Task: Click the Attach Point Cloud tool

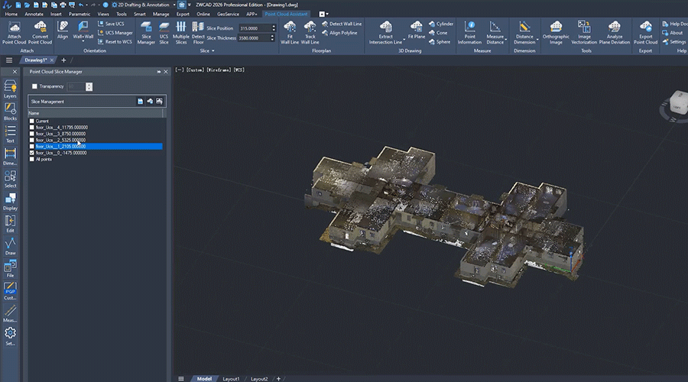Action: coord(14,33)
